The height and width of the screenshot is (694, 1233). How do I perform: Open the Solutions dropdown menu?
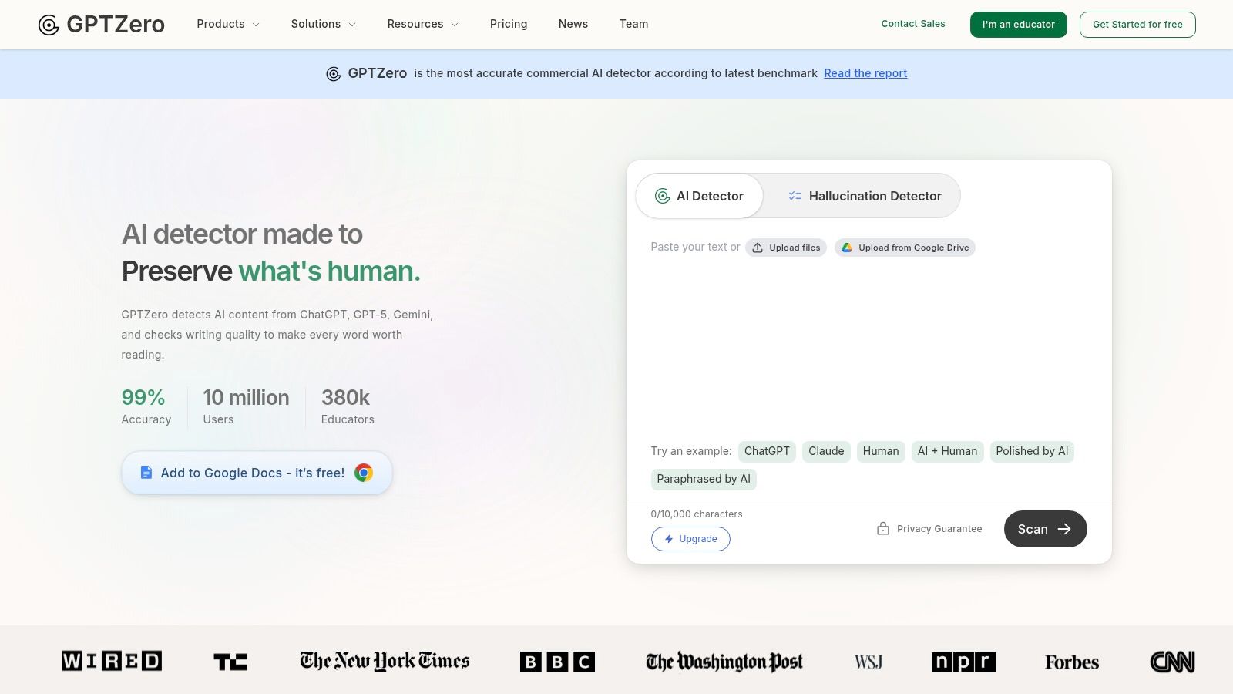click(x=323, y=24)
